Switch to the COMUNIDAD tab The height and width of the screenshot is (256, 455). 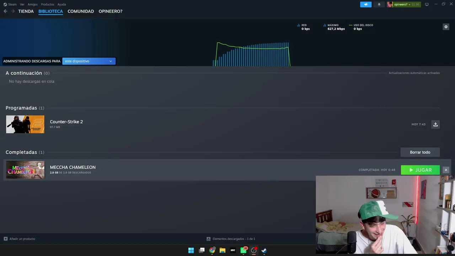click(x=81, y=11)
